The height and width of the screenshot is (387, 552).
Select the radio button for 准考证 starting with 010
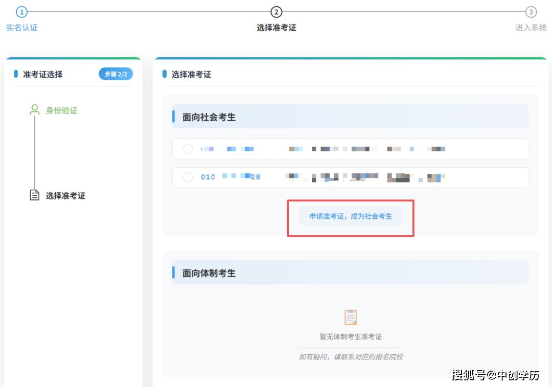[x=188, y=177]
